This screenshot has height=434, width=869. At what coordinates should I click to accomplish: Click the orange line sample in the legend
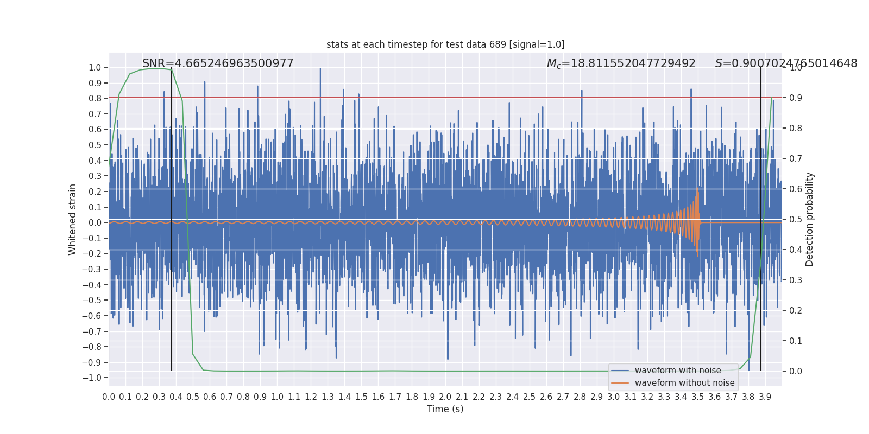coord(620,383)
